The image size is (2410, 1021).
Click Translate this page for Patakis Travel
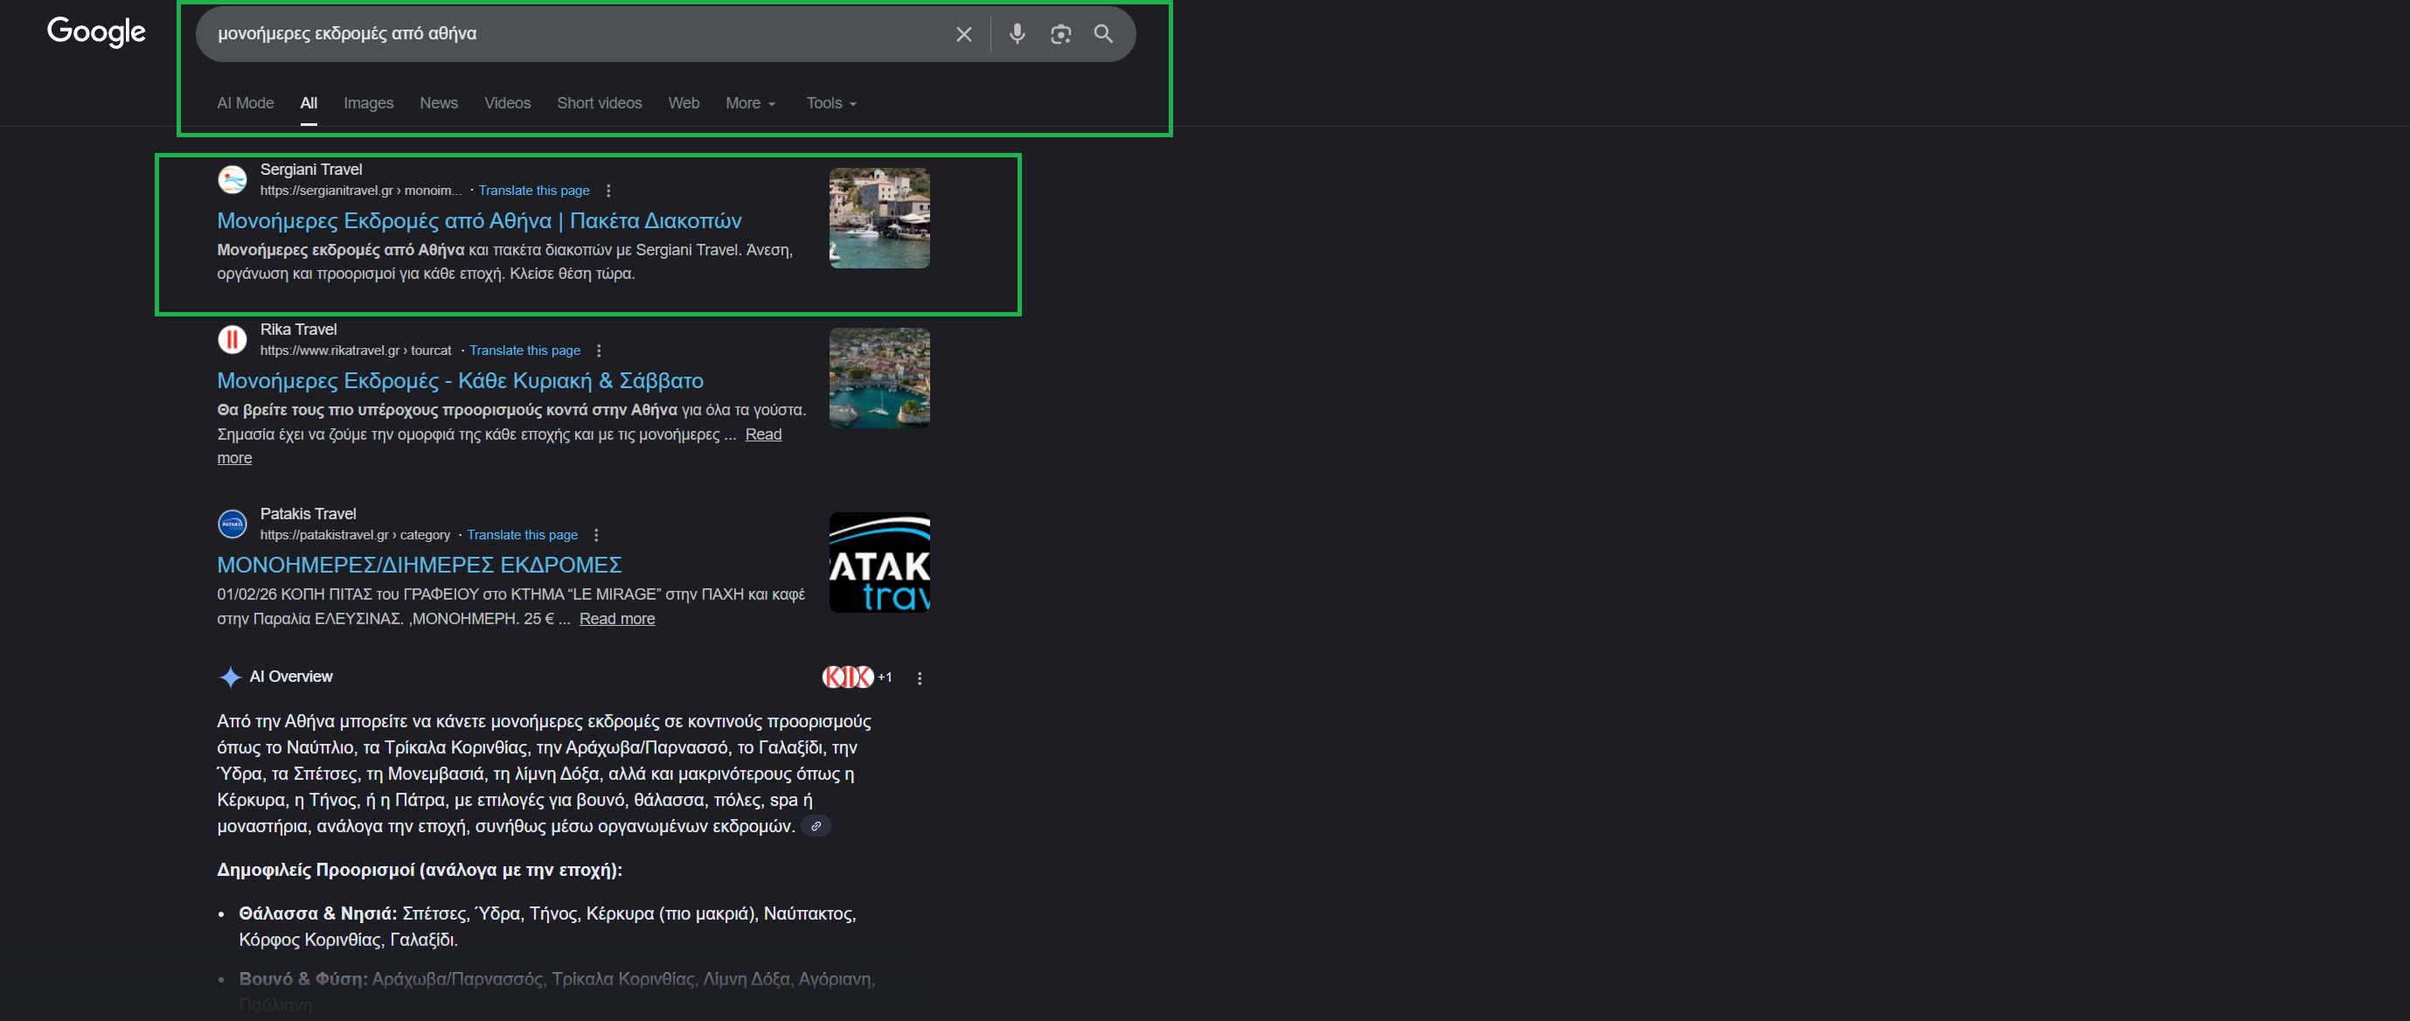tap(522, 535)
